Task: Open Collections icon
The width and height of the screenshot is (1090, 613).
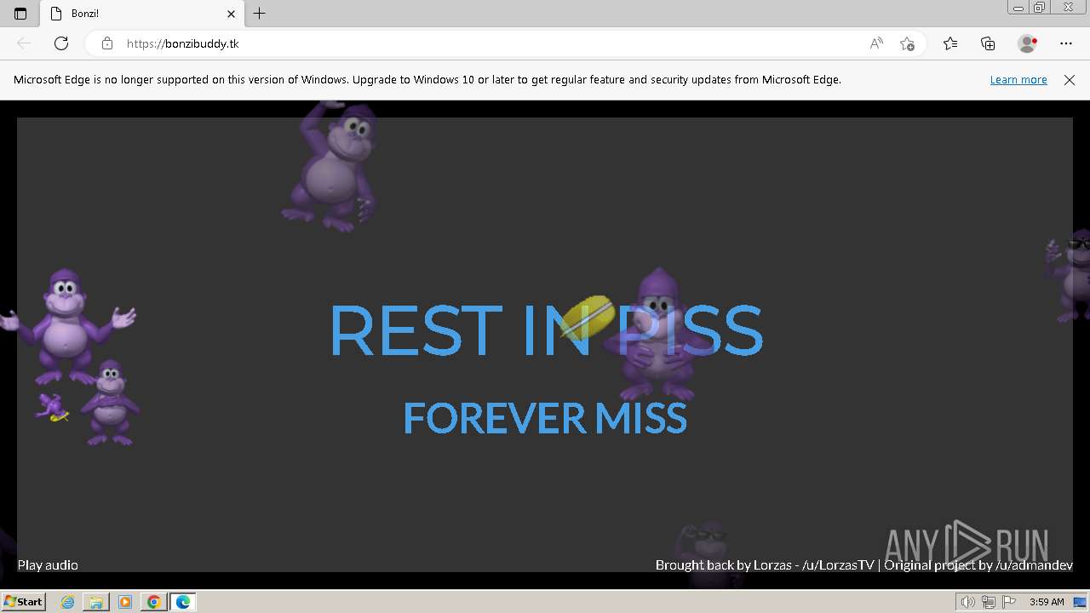Action: click(x=988, y=43)
